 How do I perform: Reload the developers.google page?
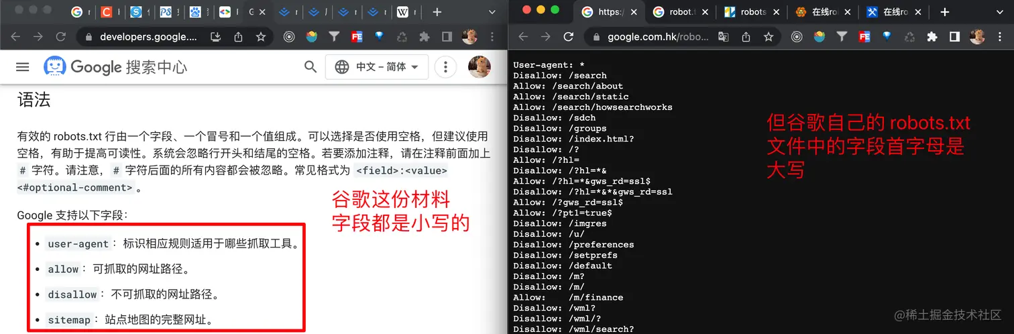61,37
